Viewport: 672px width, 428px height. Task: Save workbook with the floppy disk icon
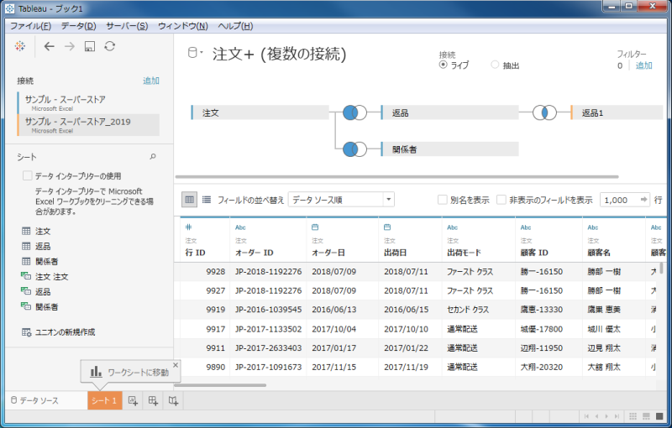pyautogui.click(x=90, y=46)
